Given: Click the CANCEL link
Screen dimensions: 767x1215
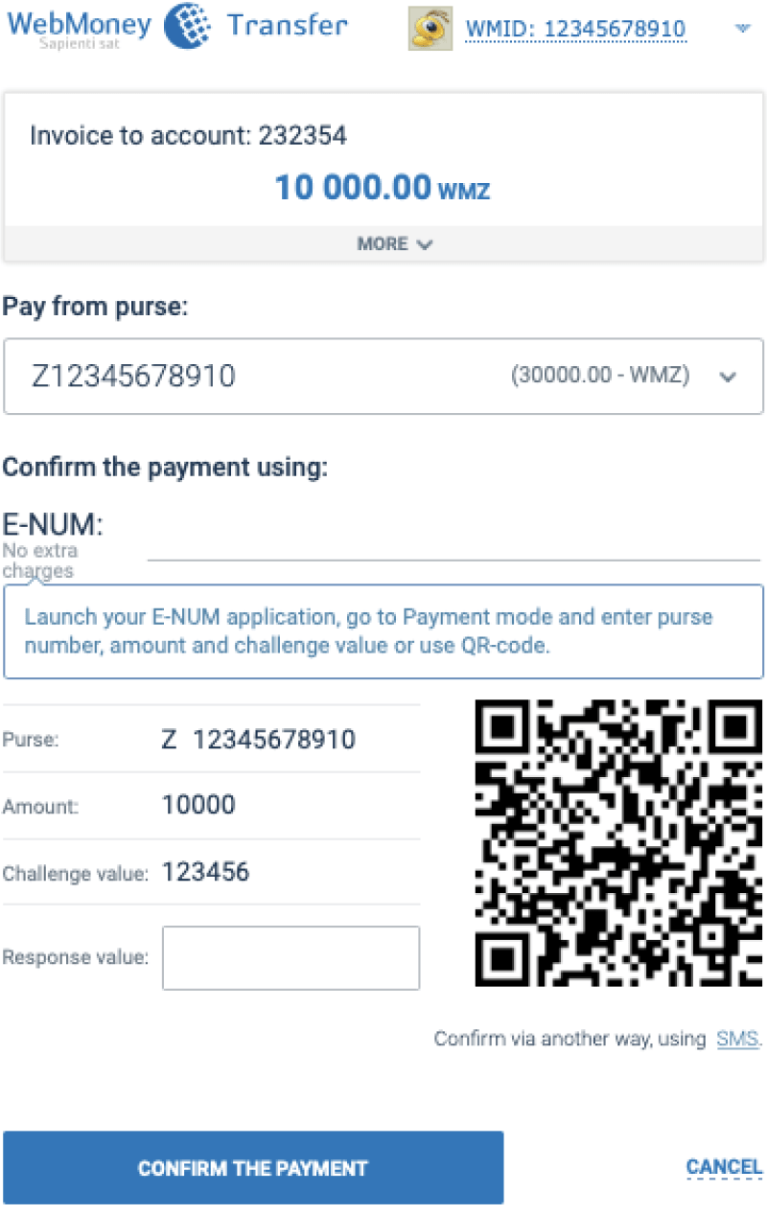Looking at the screenshot, I should tap(724, 1167).
